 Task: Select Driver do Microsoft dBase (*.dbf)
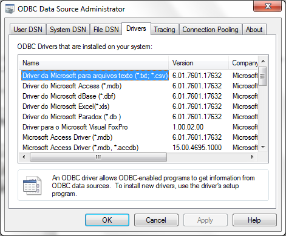coord(69,96)
